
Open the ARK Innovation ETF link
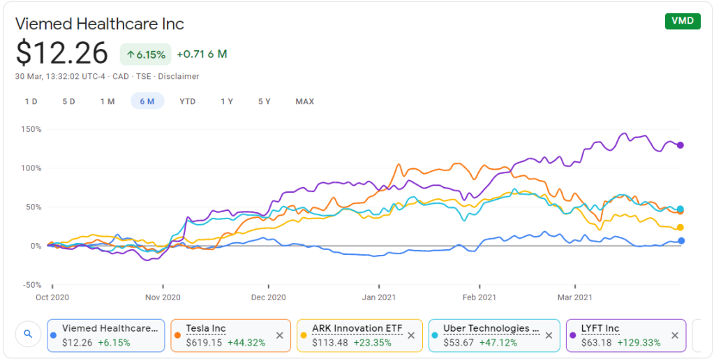(357, 329)
